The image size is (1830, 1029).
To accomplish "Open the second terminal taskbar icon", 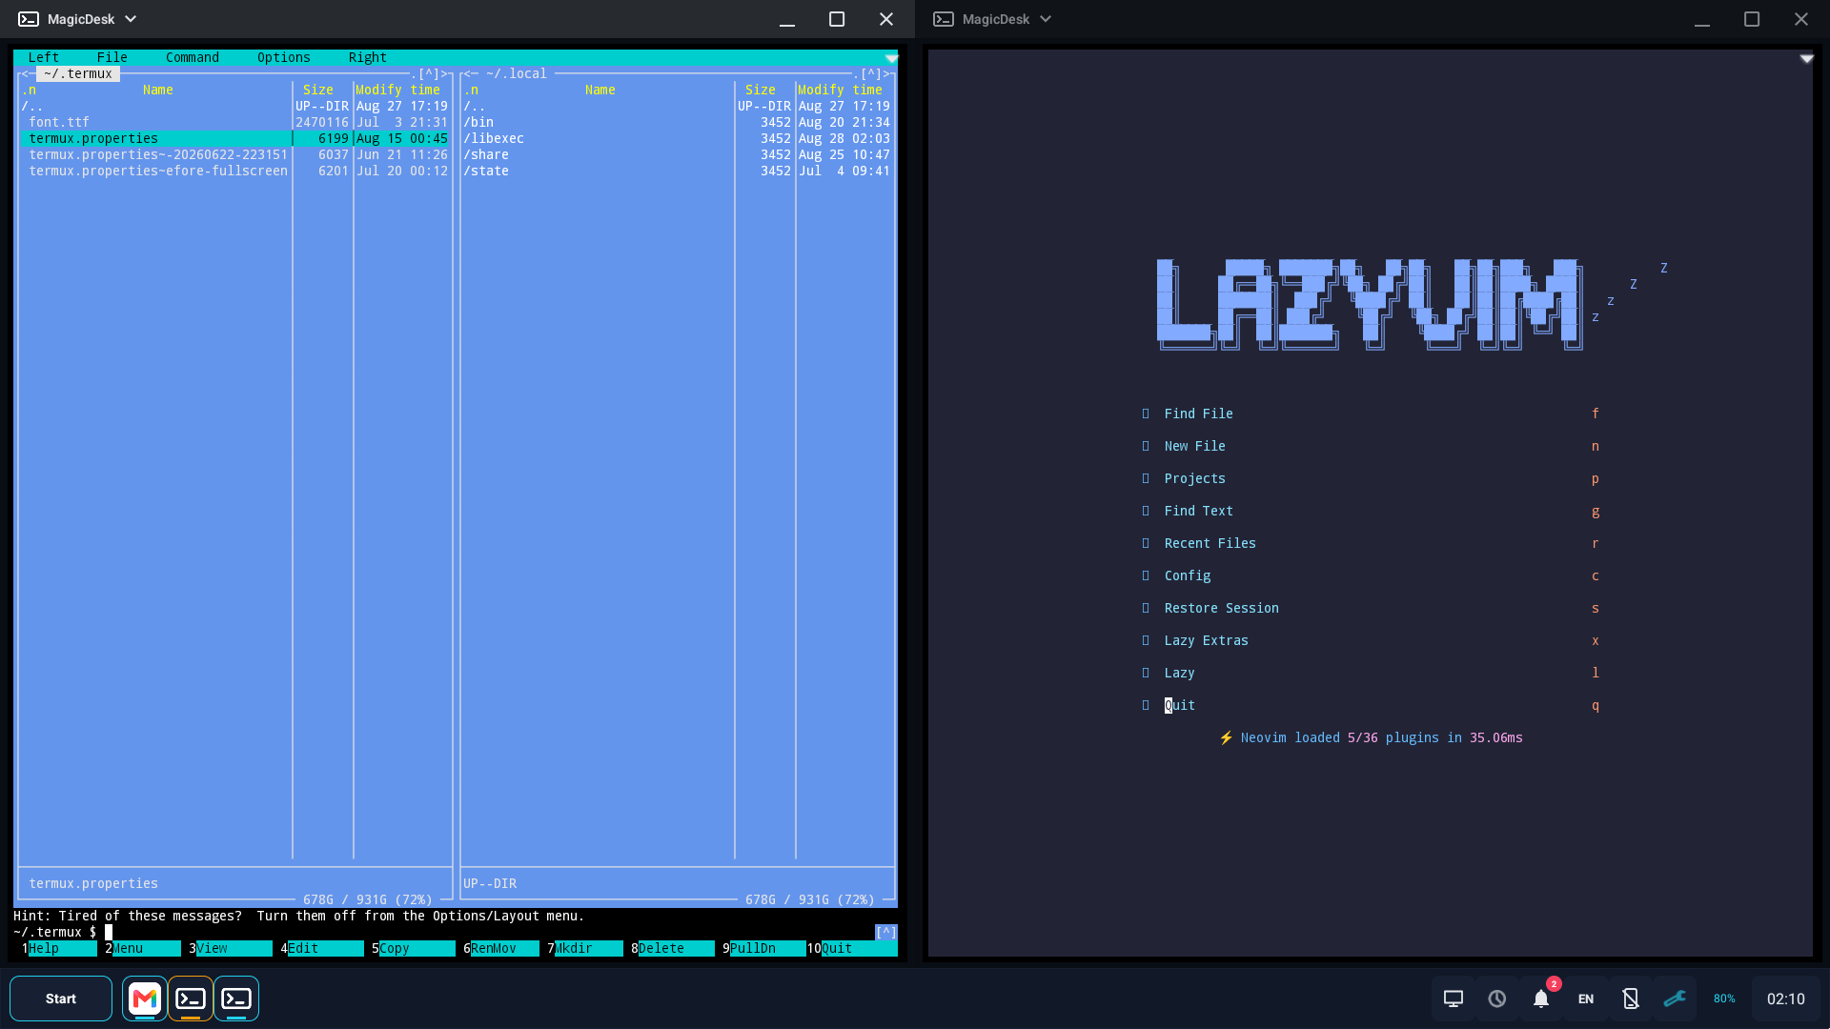I will (236, 999).
